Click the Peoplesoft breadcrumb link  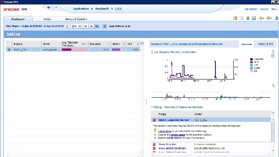pyautogui.click(x=102, y=9)
